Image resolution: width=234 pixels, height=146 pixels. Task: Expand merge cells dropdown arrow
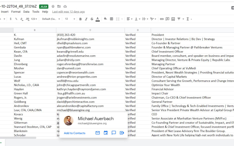click(x=122, y=19)
